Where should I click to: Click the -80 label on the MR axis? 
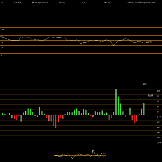coord(158,138)
